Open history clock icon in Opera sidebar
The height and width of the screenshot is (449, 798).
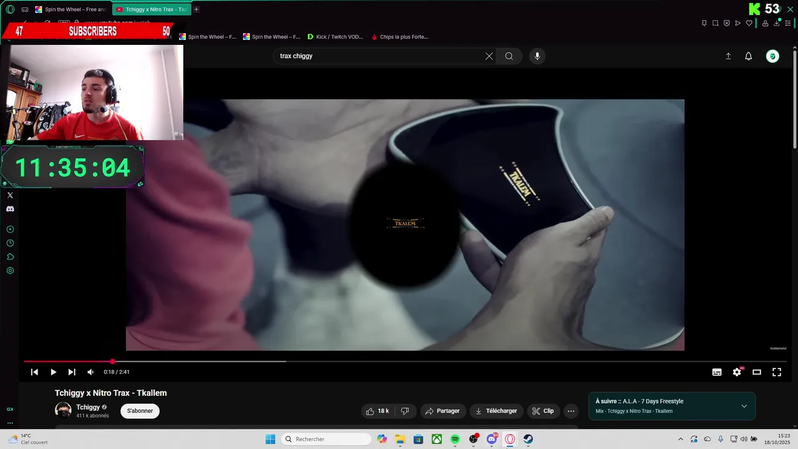10,243
